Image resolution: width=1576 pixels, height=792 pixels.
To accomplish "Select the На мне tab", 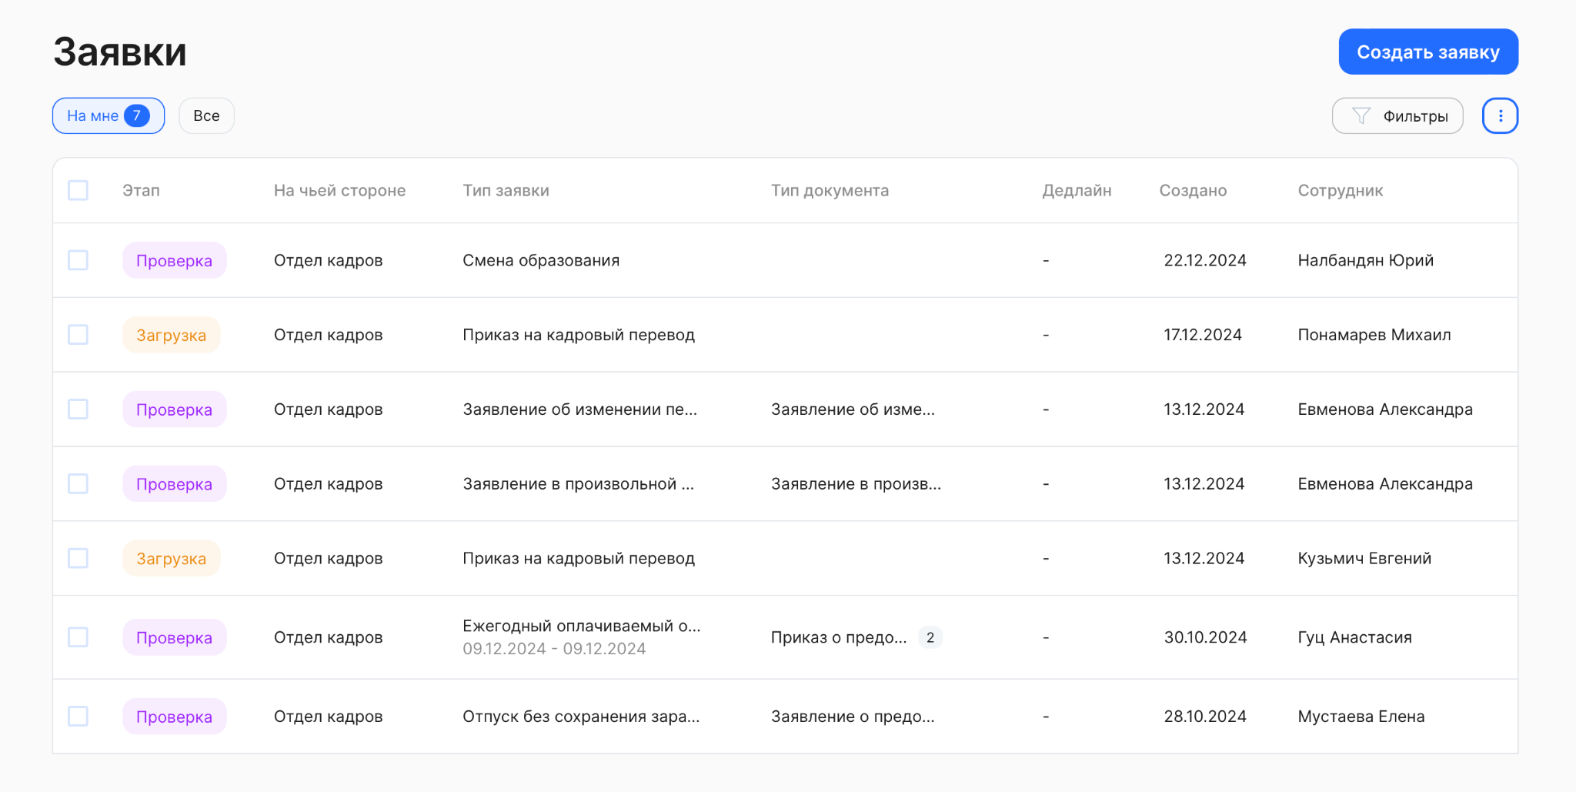I will [x=93, y=115].
